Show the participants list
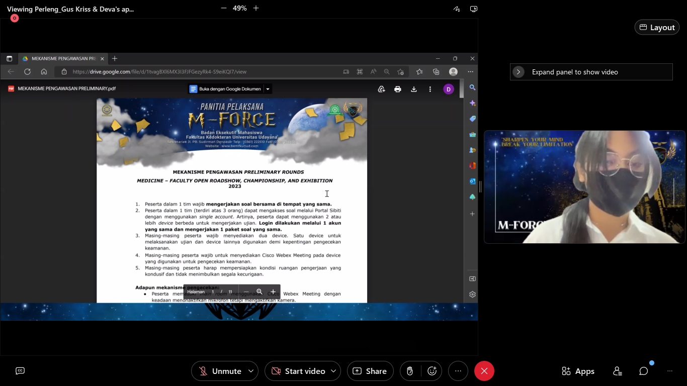The width and height of the screenshot is (687, 386). [x=618, y=371]
